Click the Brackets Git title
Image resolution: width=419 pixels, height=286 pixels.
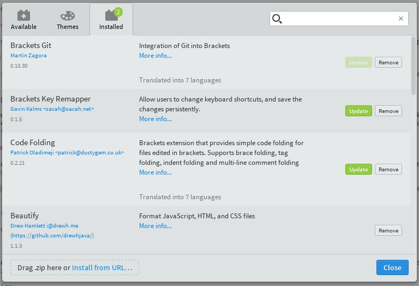[31, 45]
